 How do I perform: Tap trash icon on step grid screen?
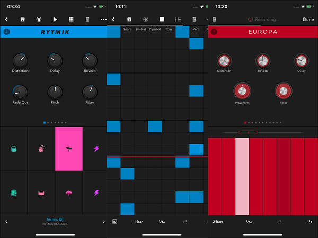click(194, 19)
